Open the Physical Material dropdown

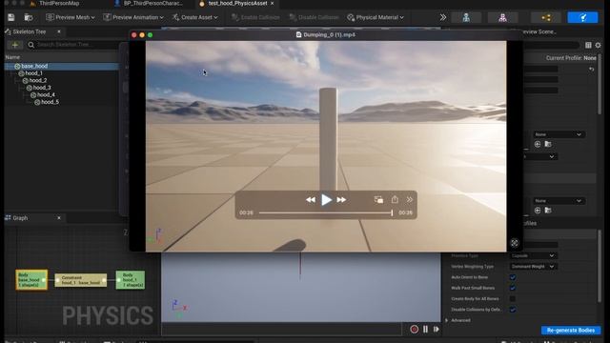(376, 17)
